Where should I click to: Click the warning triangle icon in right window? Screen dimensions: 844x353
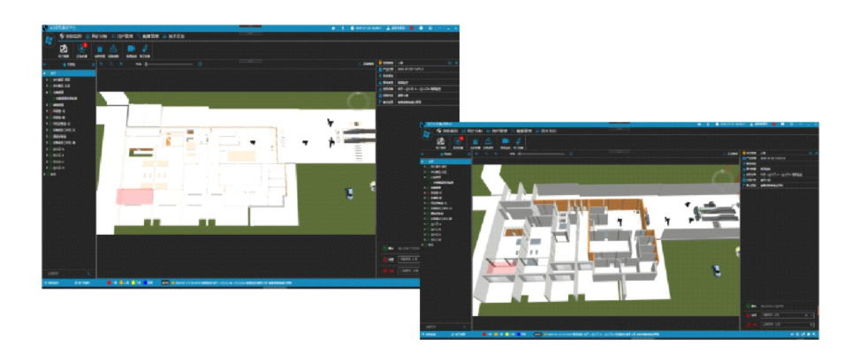click(488, 141)
